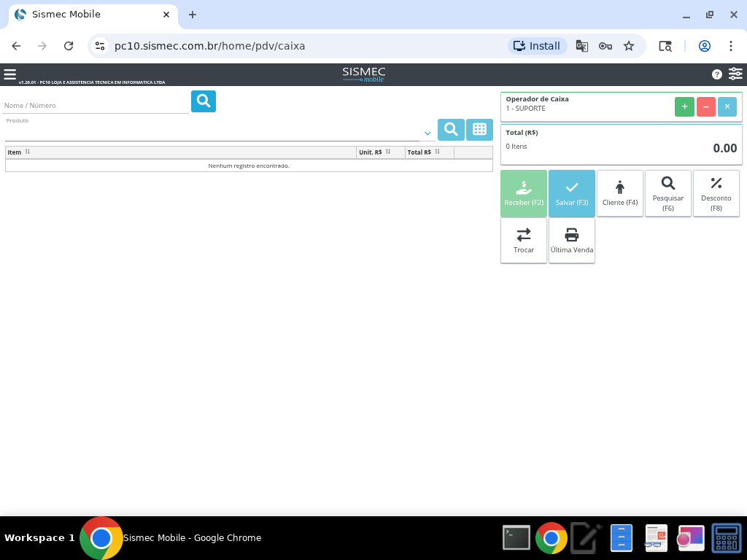
Task: Apply a discount with Desconto (F8)
Action: pyautogui.click(x=716, y=193)
